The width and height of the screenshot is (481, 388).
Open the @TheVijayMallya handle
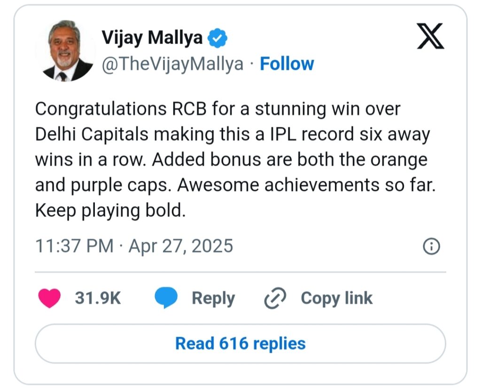172,64
